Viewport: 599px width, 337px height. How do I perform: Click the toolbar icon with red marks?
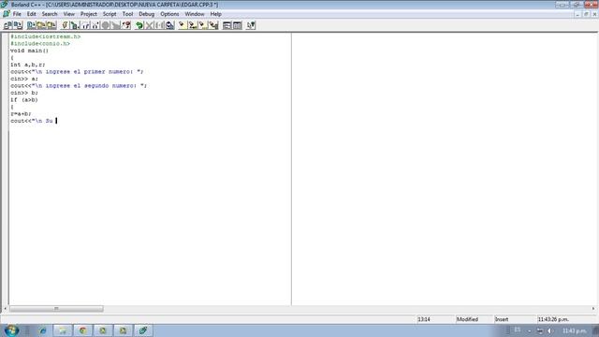click(126, 25)
